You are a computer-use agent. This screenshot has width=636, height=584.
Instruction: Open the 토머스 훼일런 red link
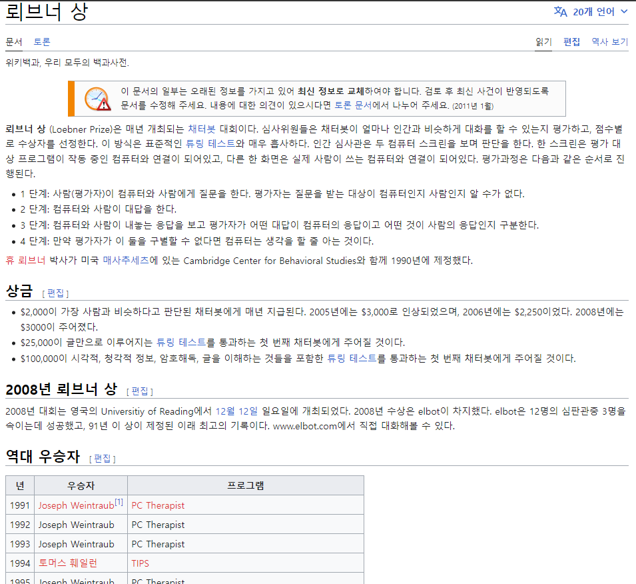click(x=68, y=563)
